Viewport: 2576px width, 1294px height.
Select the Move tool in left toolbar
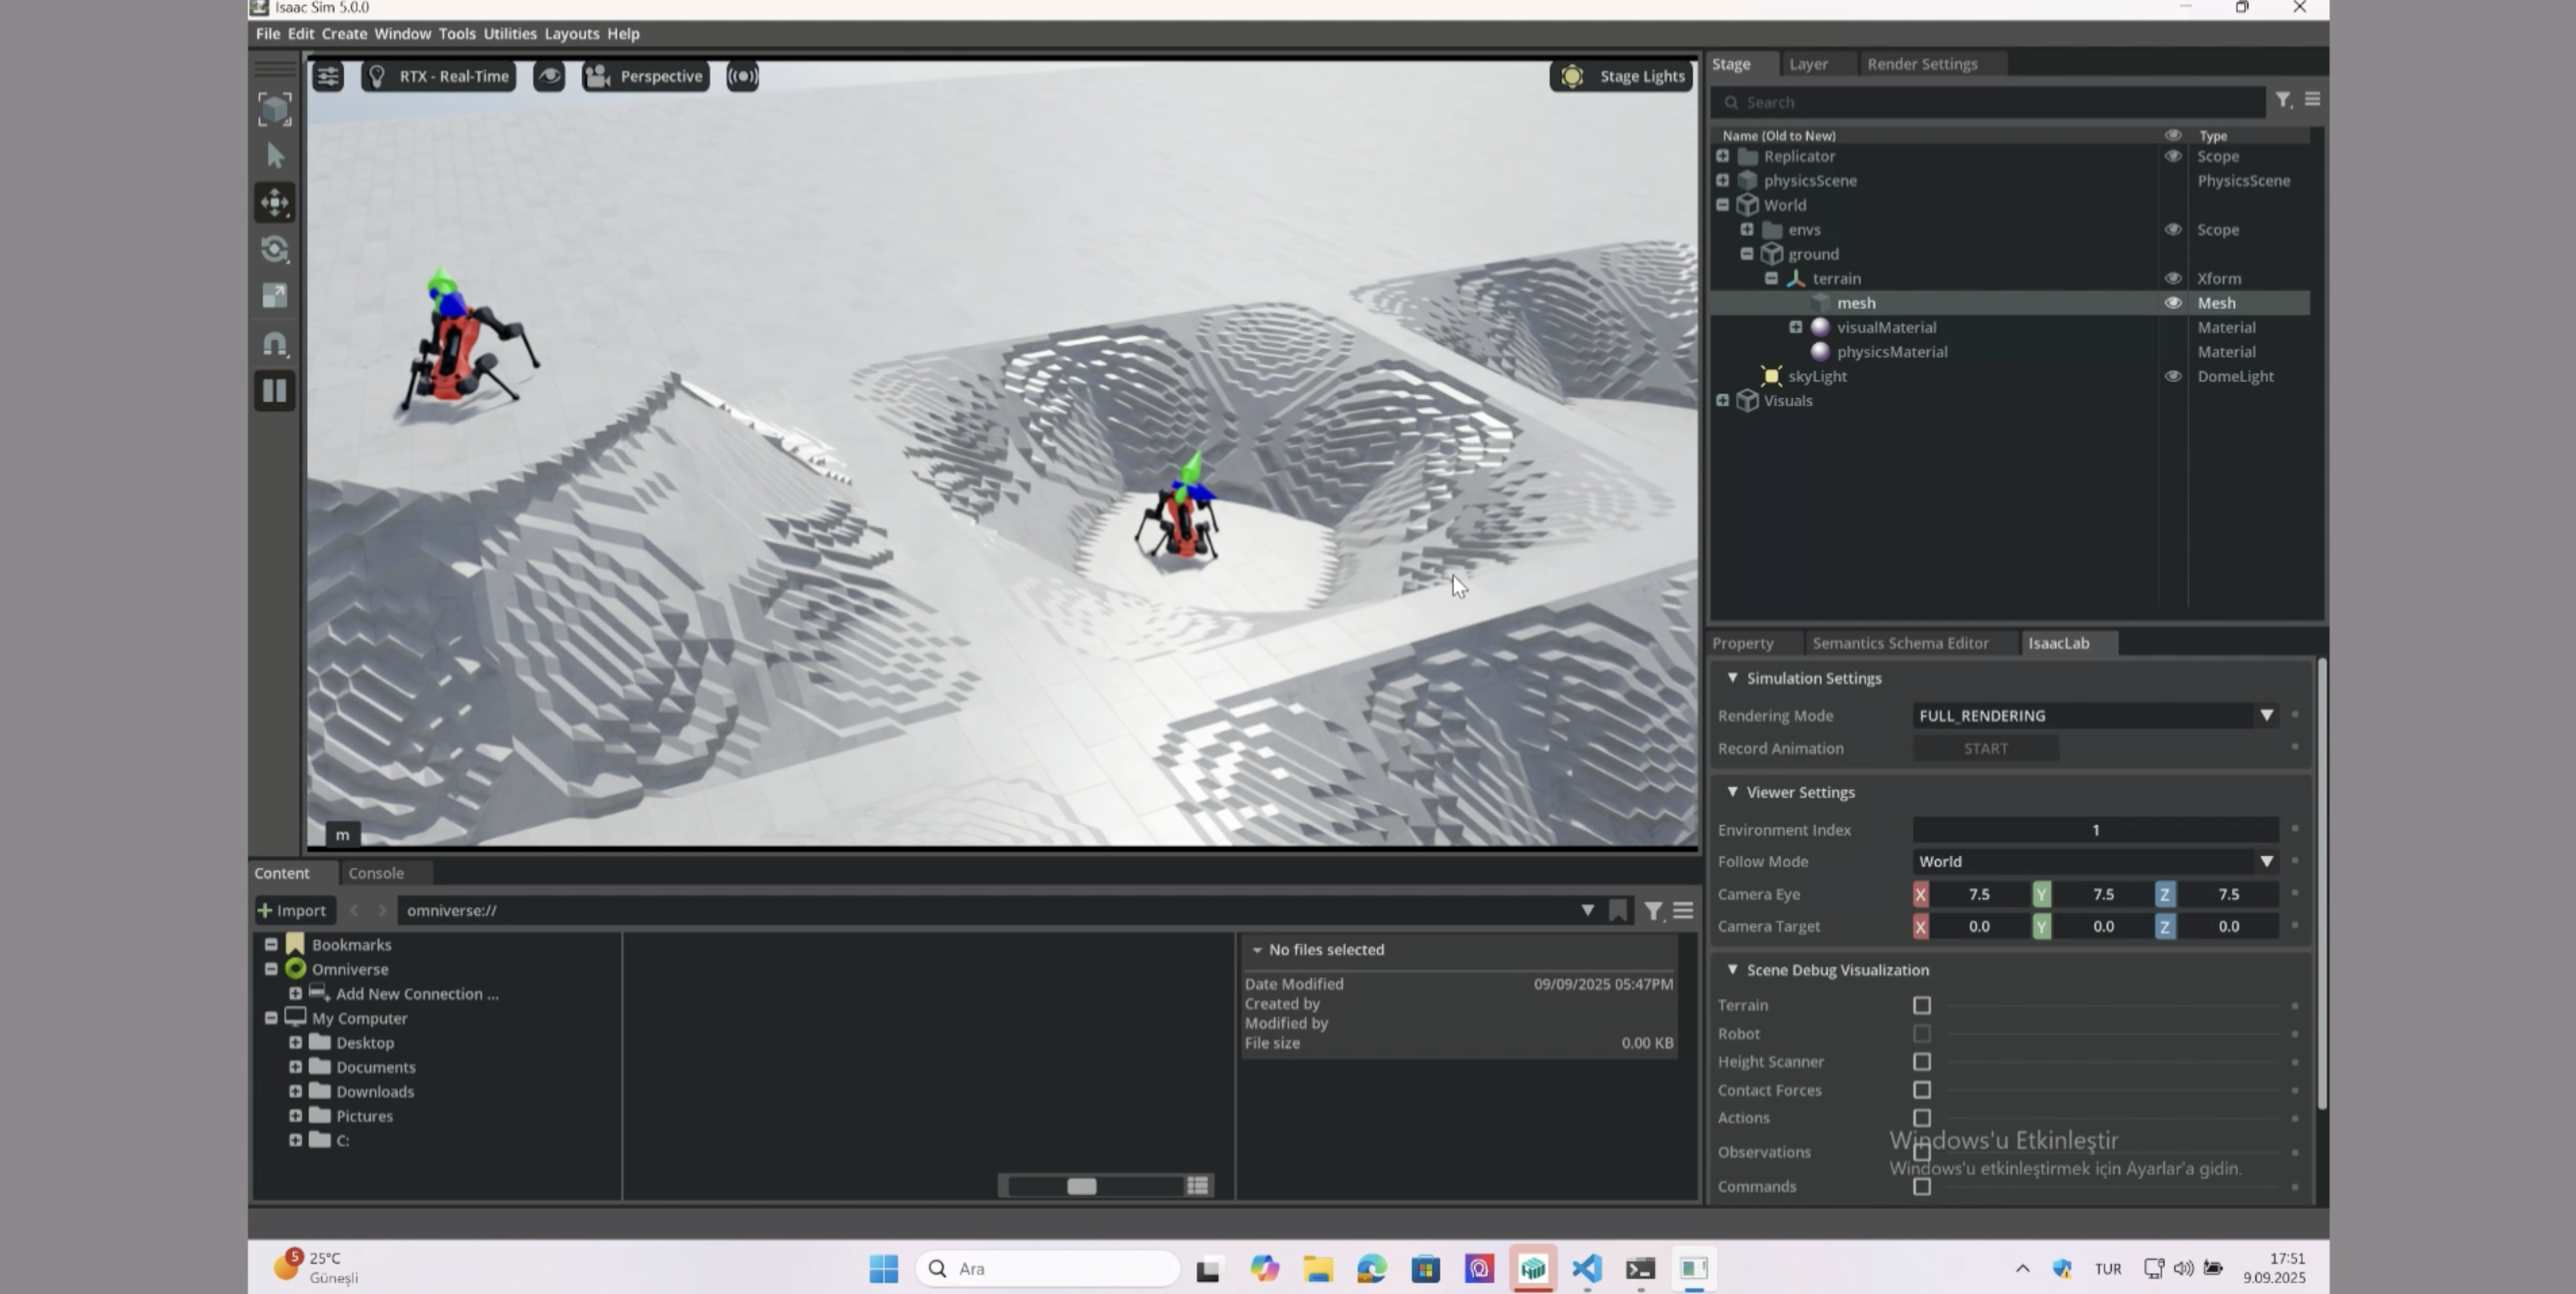(275, 203)
